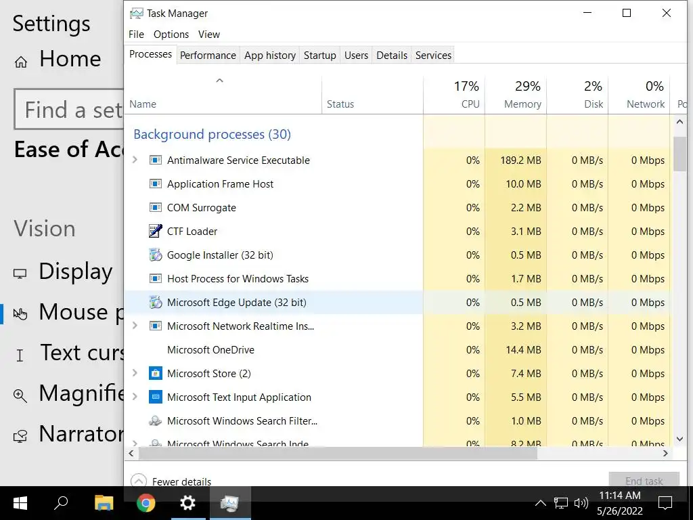693x520 pixels.
Task: Click the vertical scrollbar down arrow
Action: 679,439
